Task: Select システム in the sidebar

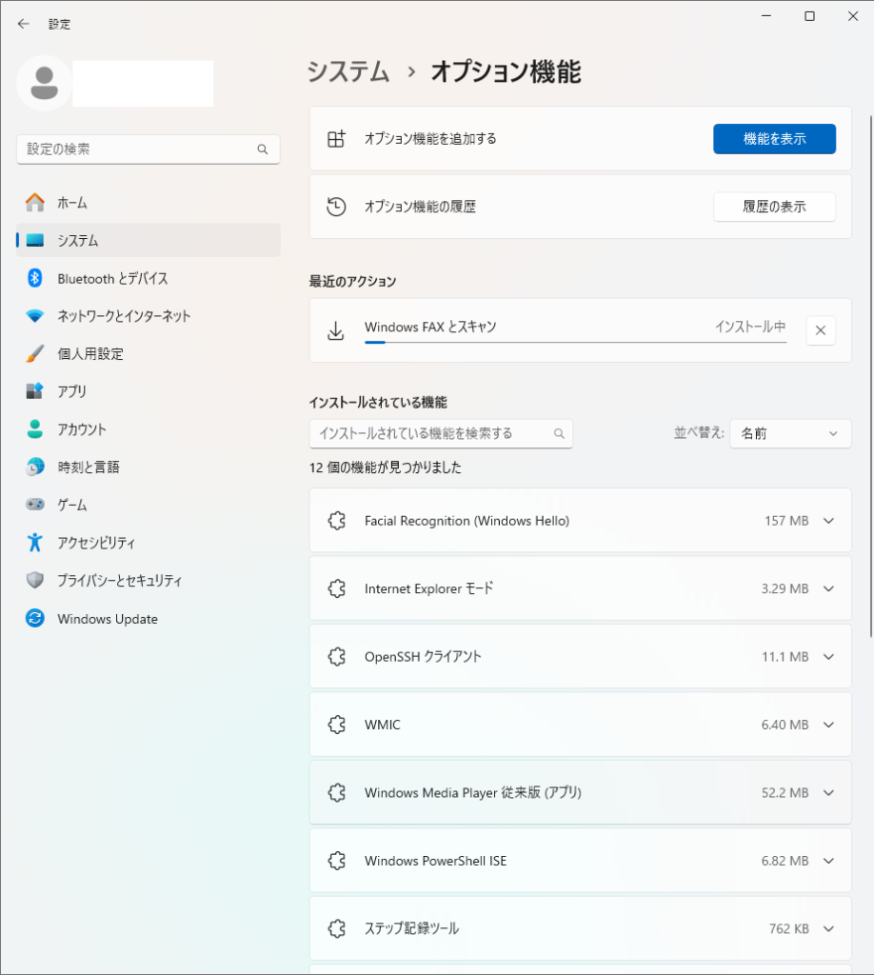Action: point(148,240)
